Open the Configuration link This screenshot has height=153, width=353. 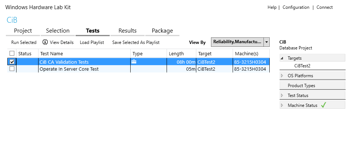(x=296, y=7)
